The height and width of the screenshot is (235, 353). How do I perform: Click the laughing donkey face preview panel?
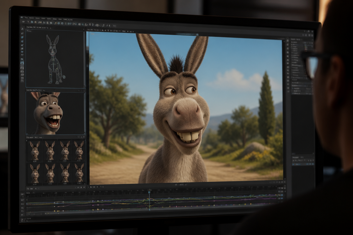tap(55, 113)
